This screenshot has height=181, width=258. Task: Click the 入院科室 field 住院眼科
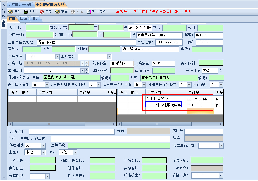pos(122,64)
